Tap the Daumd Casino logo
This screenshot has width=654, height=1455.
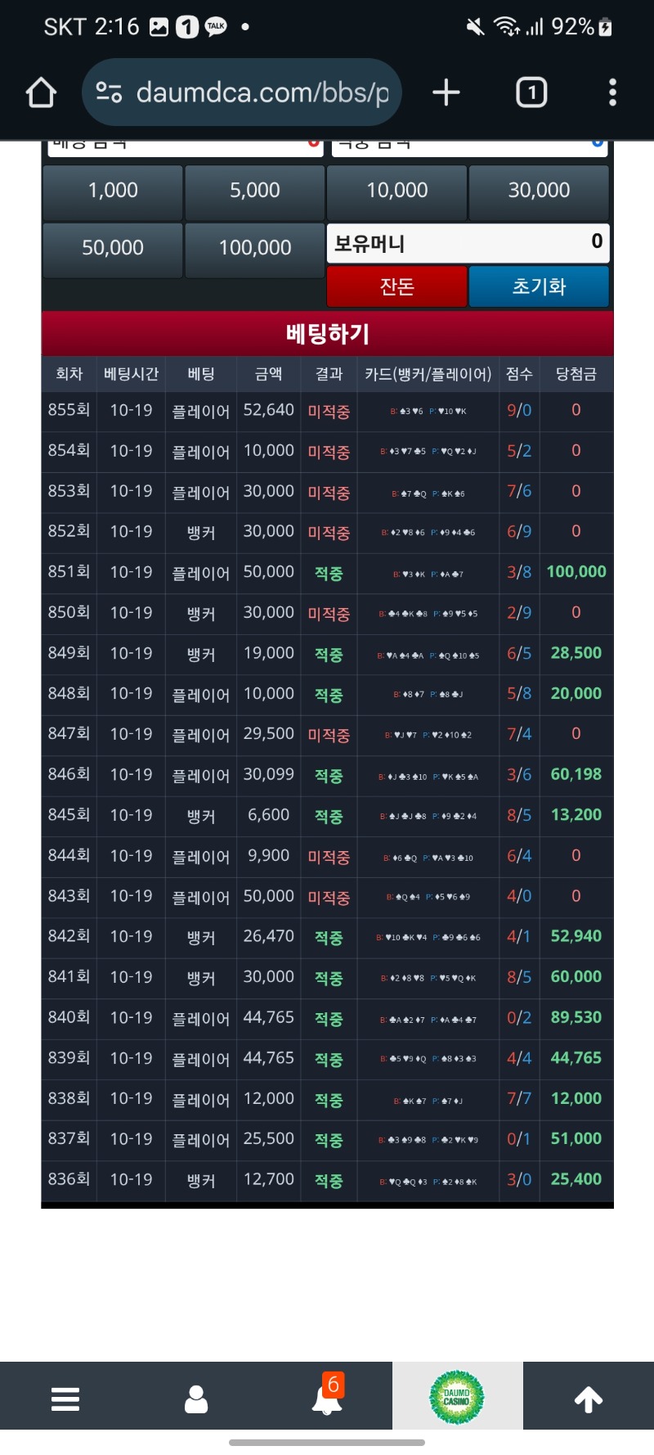457,1398
